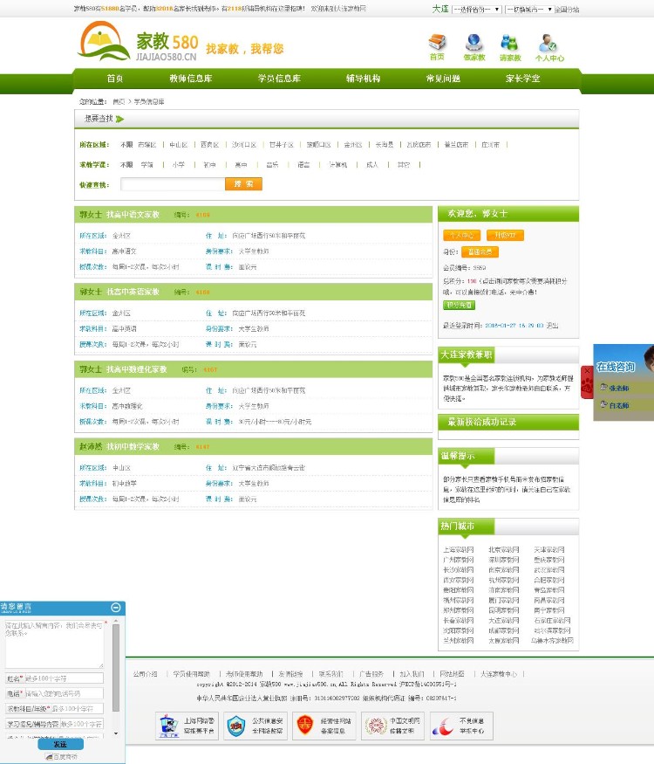This screenshot has height=764, width=654.
Task: Click the 做家教 globe icon
Action: coord(474,43)
